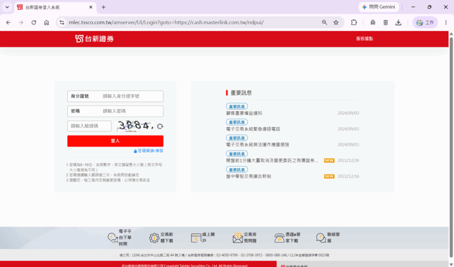Open zoom magnifier icon in address bar
Image resolution: width=454 pixels, height=267 pixels.
point(324,22)
